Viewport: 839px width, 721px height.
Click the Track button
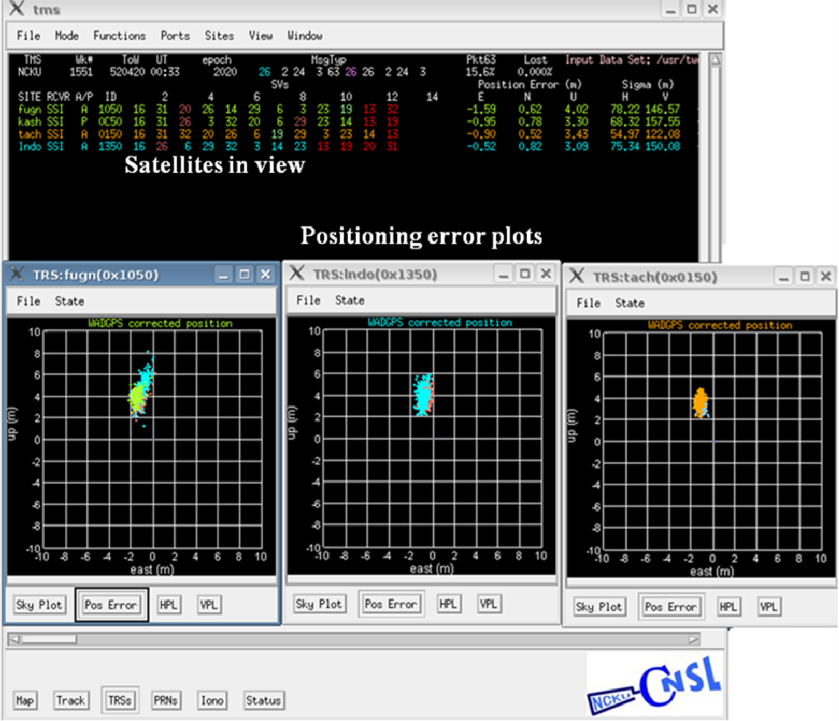[x=71, y=700]
